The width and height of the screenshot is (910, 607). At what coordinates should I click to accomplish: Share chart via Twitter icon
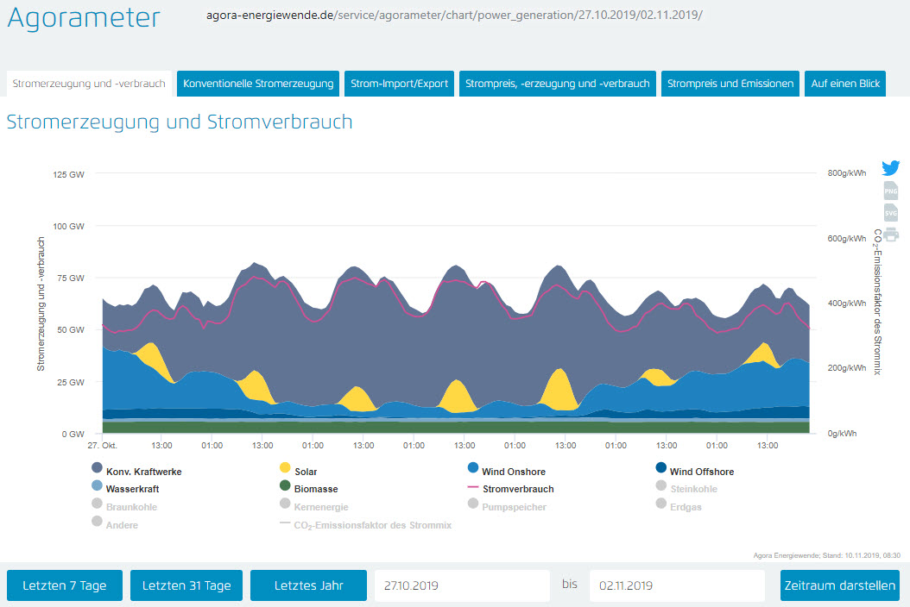[x=890, y=169]
